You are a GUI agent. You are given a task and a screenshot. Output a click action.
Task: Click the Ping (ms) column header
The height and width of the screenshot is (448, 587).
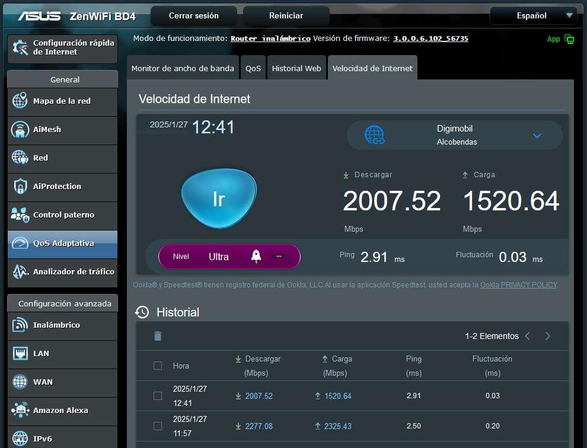pyautogui.click(x=414, y=366)
